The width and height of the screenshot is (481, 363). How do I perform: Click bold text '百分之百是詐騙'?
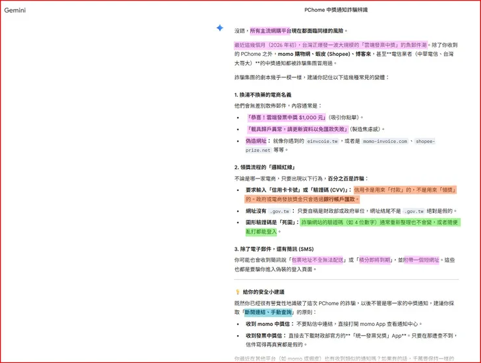point(346,179)
